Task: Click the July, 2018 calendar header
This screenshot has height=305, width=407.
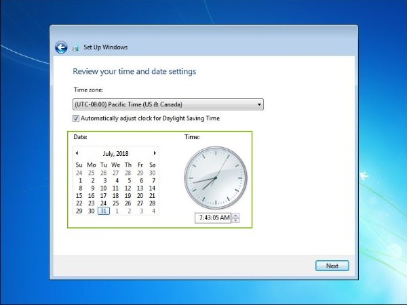Action: 115,154
